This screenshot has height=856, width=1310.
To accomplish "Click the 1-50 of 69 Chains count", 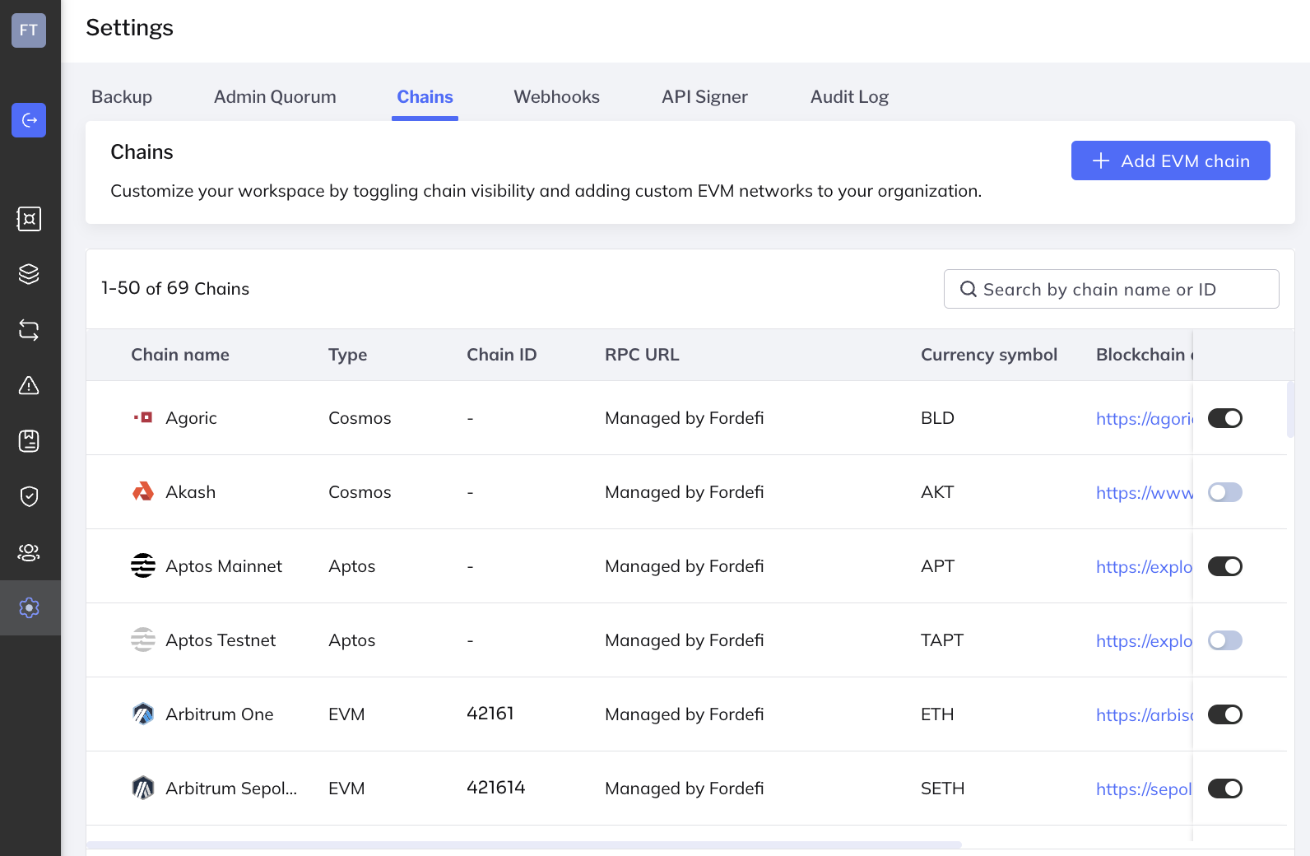I will click(x=175, y=288).
